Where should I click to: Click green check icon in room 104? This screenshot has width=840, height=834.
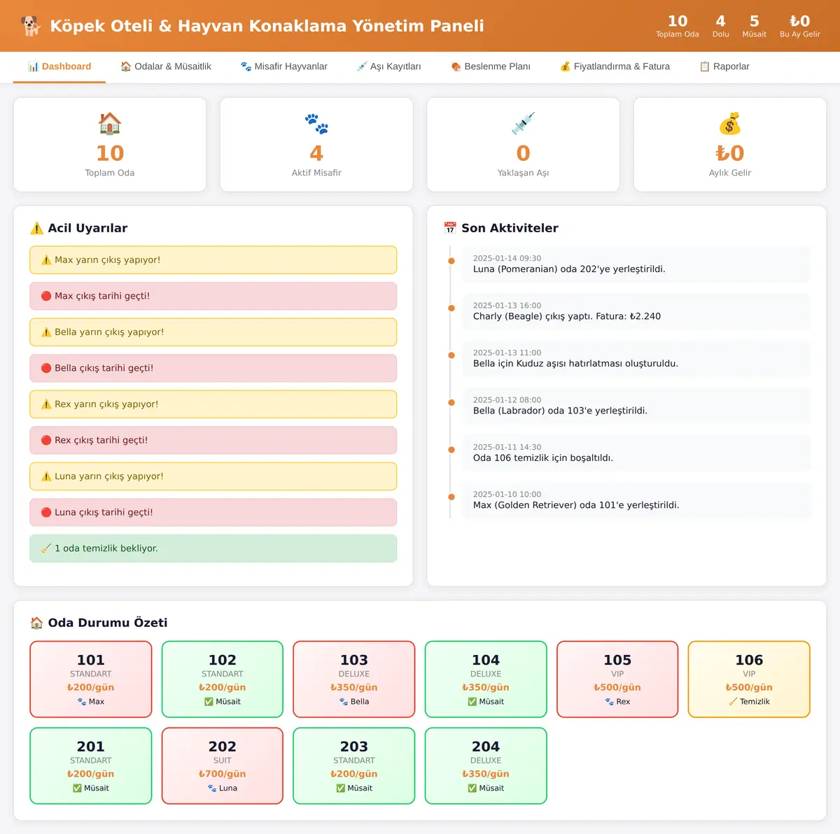[472, 702]
